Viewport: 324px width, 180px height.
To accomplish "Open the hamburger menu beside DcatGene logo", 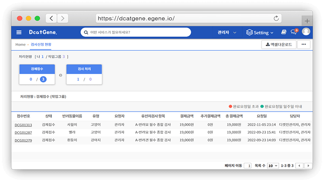I will point(19,32).
